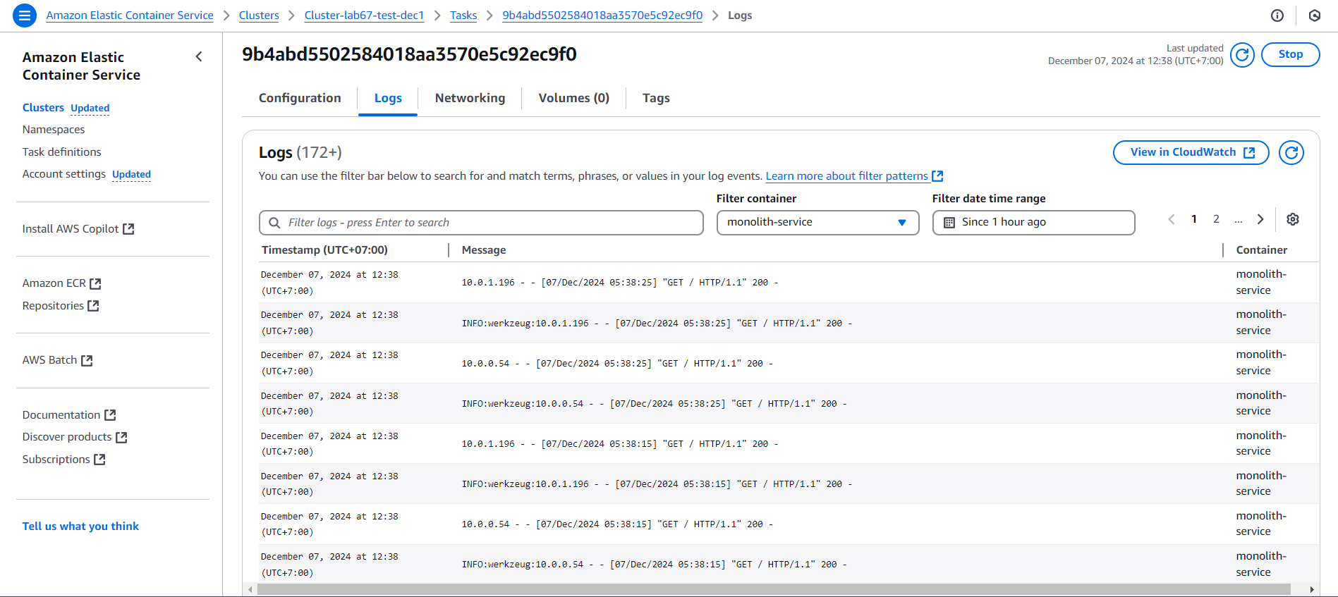This screenshot has width=1338, height=597.
Task: Open the hamburger navigation menu
Action: (x=25, y=15)
